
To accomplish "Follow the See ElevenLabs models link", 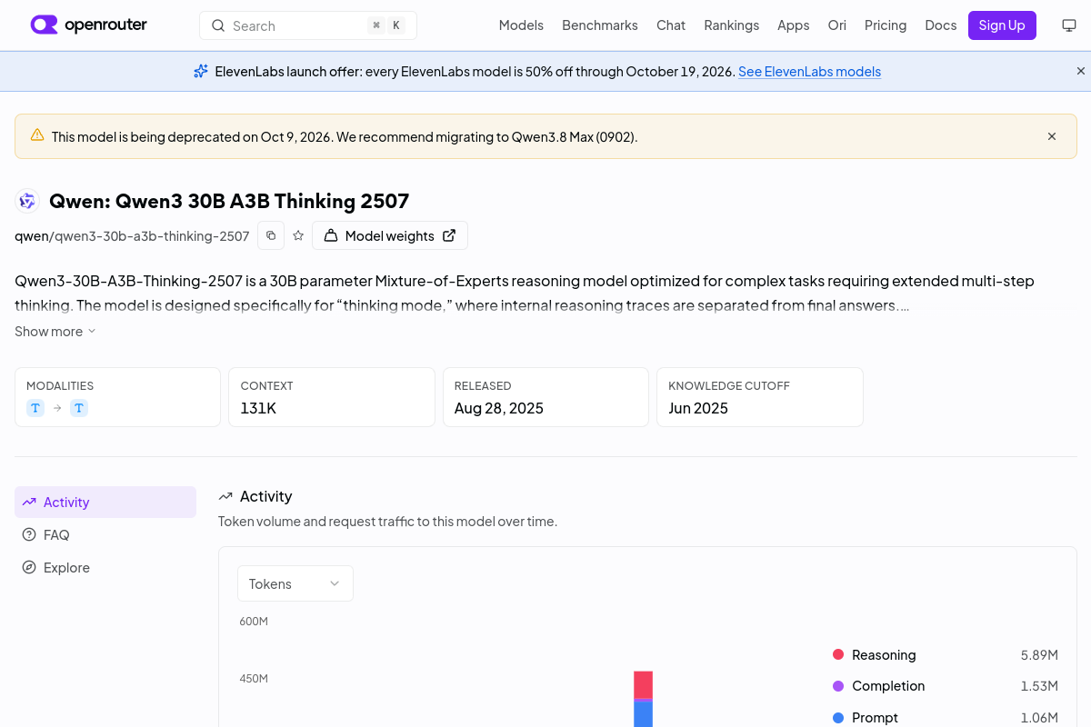I will 809,71.
